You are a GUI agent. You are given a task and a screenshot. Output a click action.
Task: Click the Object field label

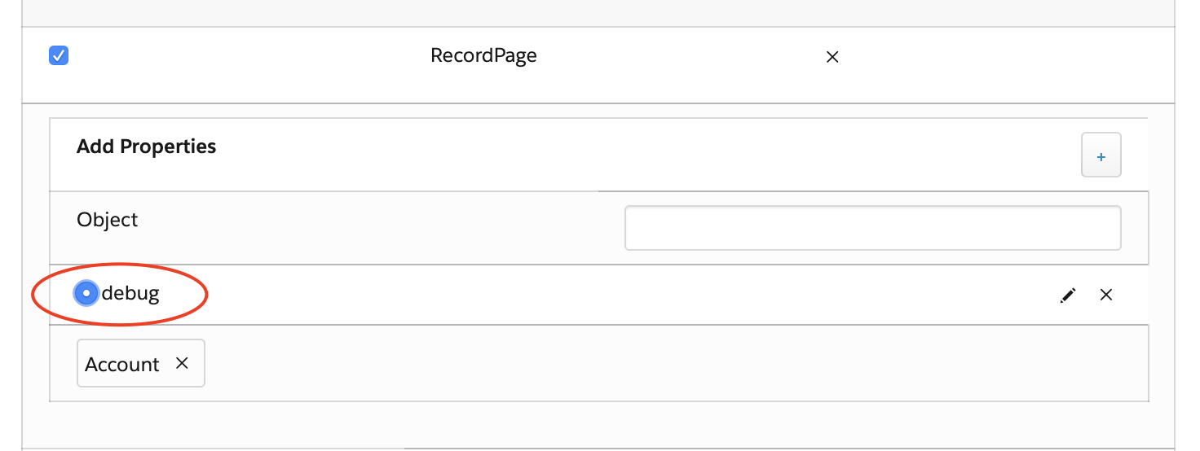[x=108, y=220]
